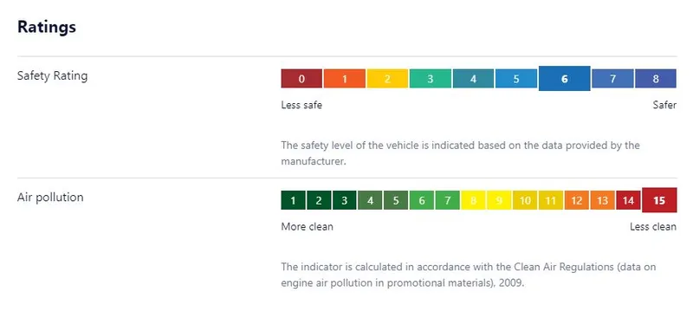Select air pollution level 5
This screenshot has height=331, width=693.
[396, 200]
